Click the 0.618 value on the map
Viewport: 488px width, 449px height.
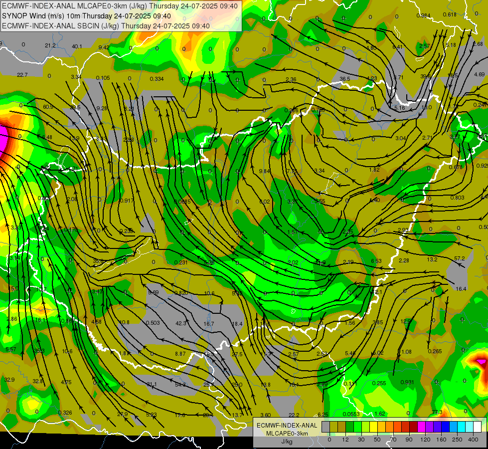(x=450, y=14)
